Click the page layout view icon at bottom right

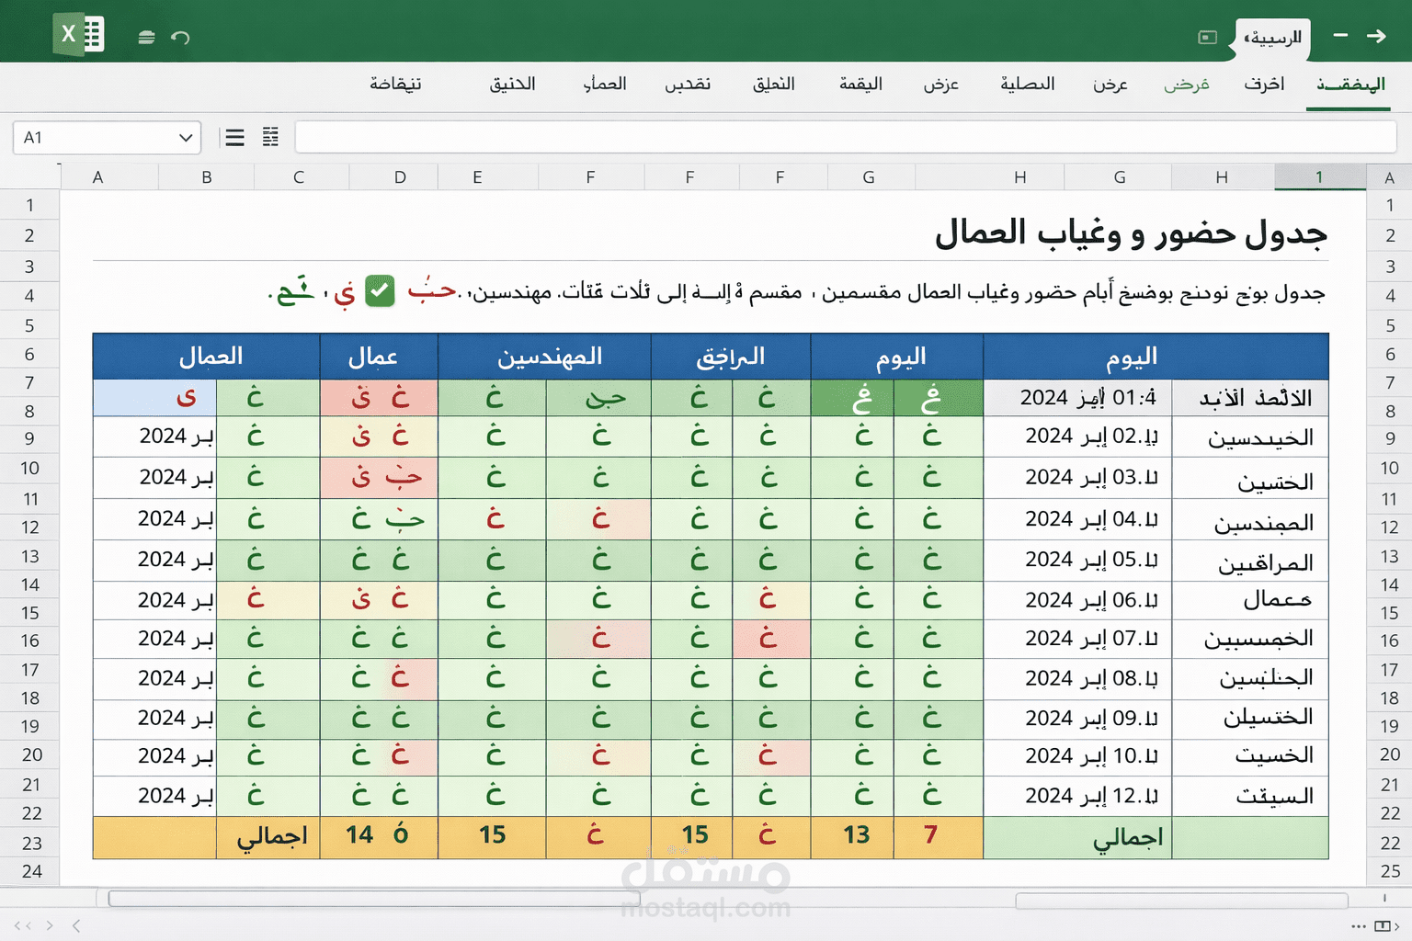click(x=1382, y=926)
